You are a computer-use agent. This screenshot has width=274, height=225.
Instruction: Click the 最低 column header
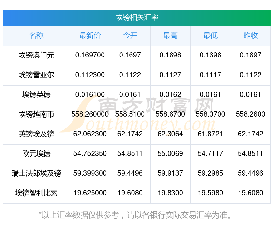(210, 36)
